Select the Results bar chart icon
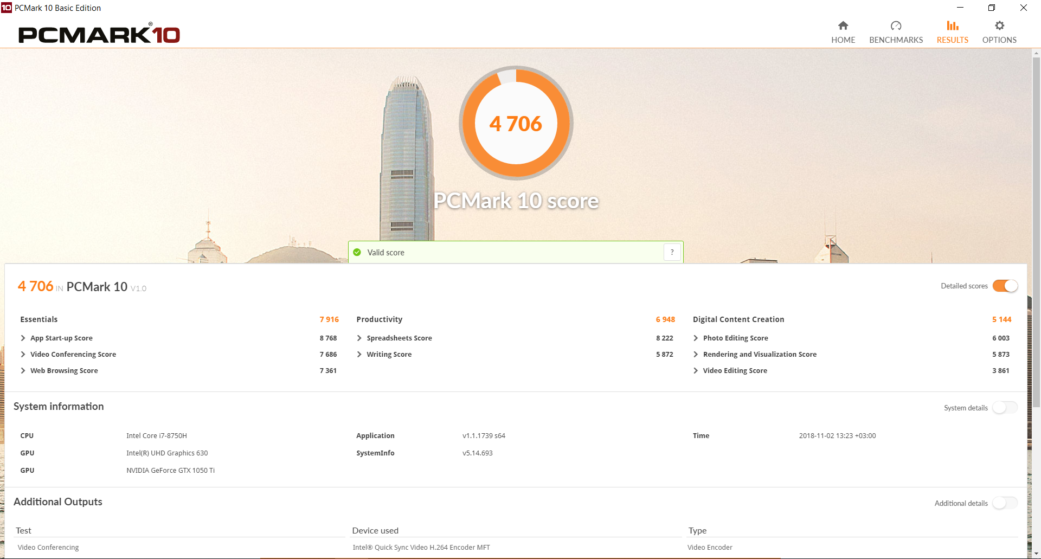Viewport: 1041px width, 559px height. pyautogui.click(x=953, y=25)
